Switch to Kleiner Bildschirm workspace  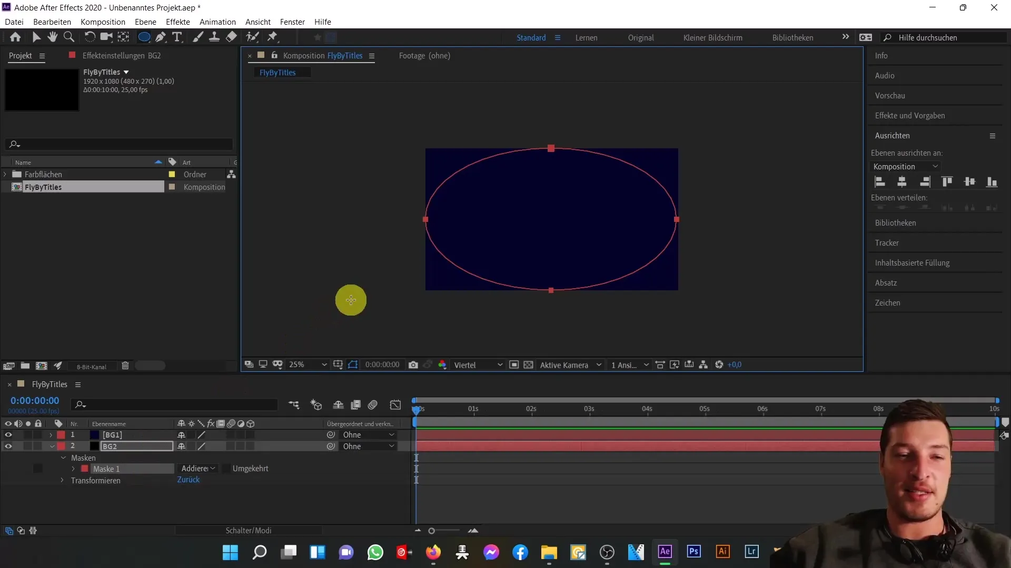(x=712, y=37)
